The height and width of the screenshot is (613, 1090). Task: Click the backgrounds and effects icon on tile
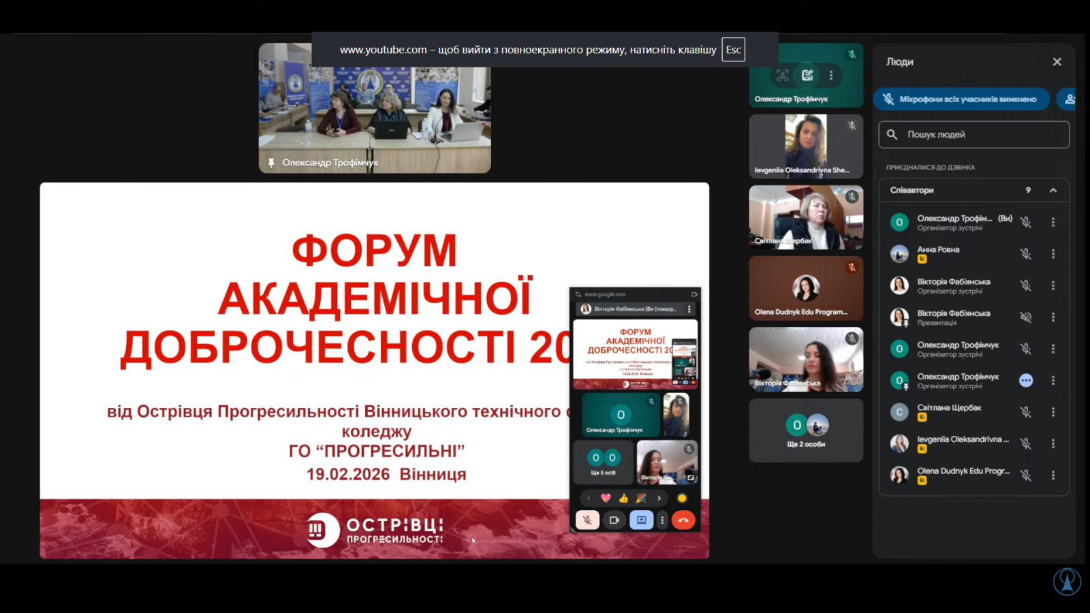(807, 76)
